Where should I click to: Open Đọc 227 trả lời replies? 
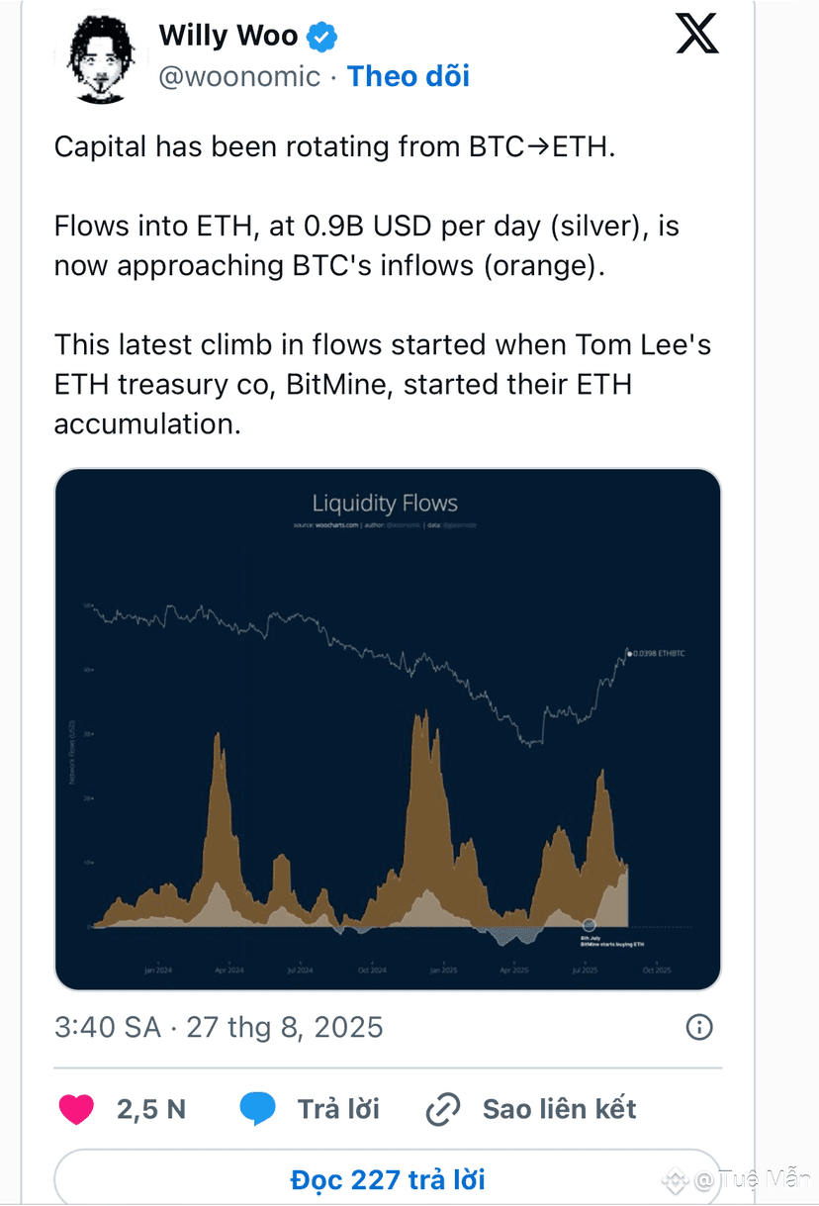click(387, 1177)
